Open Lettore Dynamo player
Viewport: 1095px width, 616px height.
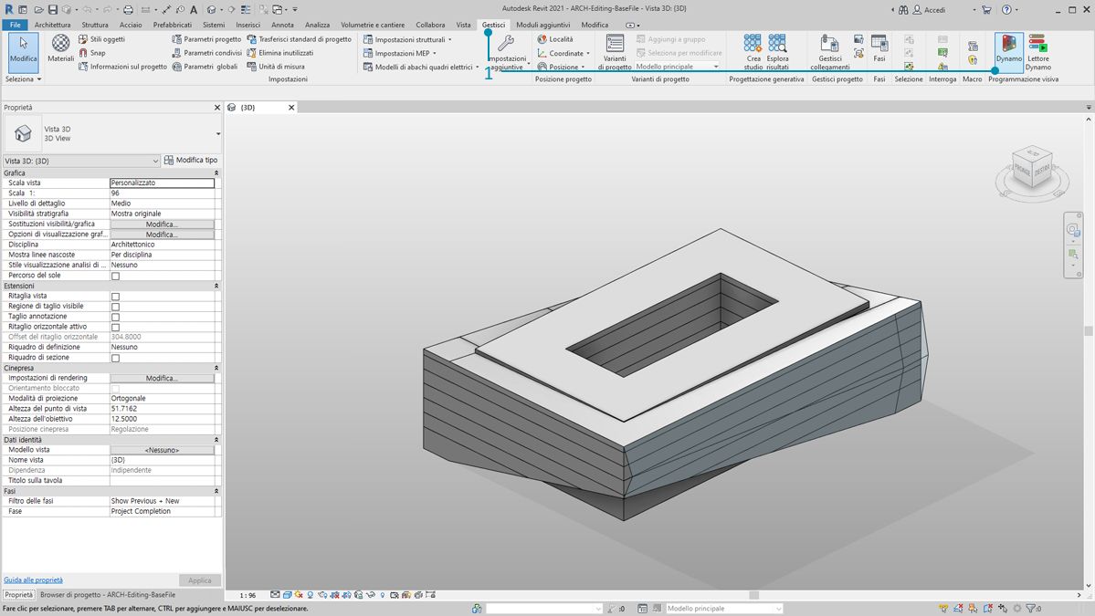click(x=1037, y=51)
